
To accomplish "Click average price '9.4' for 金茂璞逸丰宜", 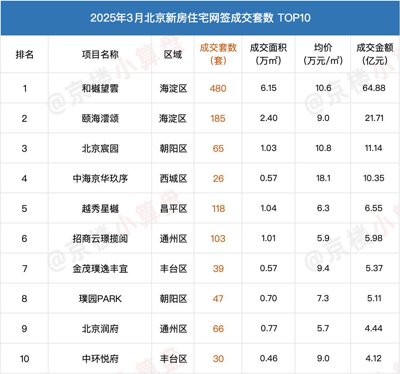I will pyautogui.click(x=323, y=268).
